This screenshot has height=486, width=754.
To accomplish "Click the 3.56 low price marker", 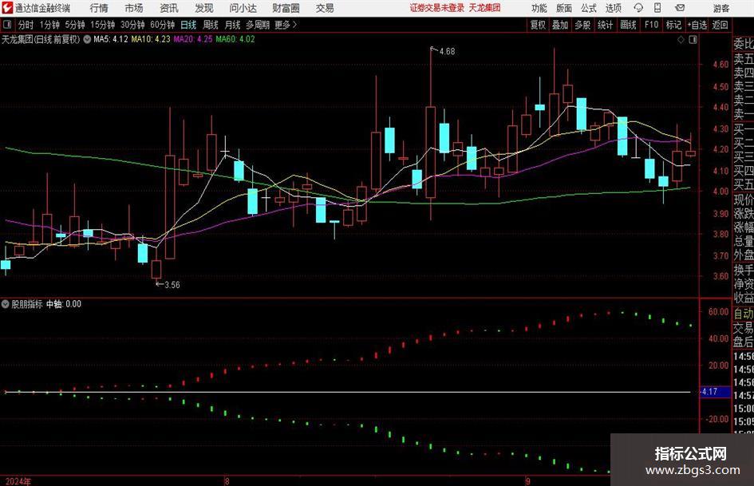I will pyautogui.click(x=172, y=285).
